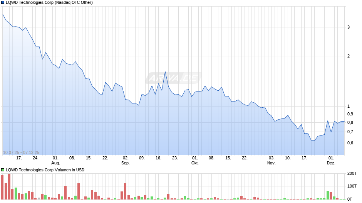Click the volume axis label '0T'
The width and height of the screenshot is (362, 203).
click(350, 199)
